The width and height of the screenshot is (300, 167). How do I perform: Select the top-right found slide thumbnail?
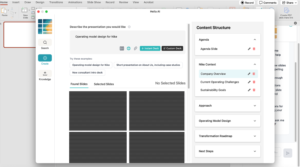pyautogui.click(x=157, y=111)
